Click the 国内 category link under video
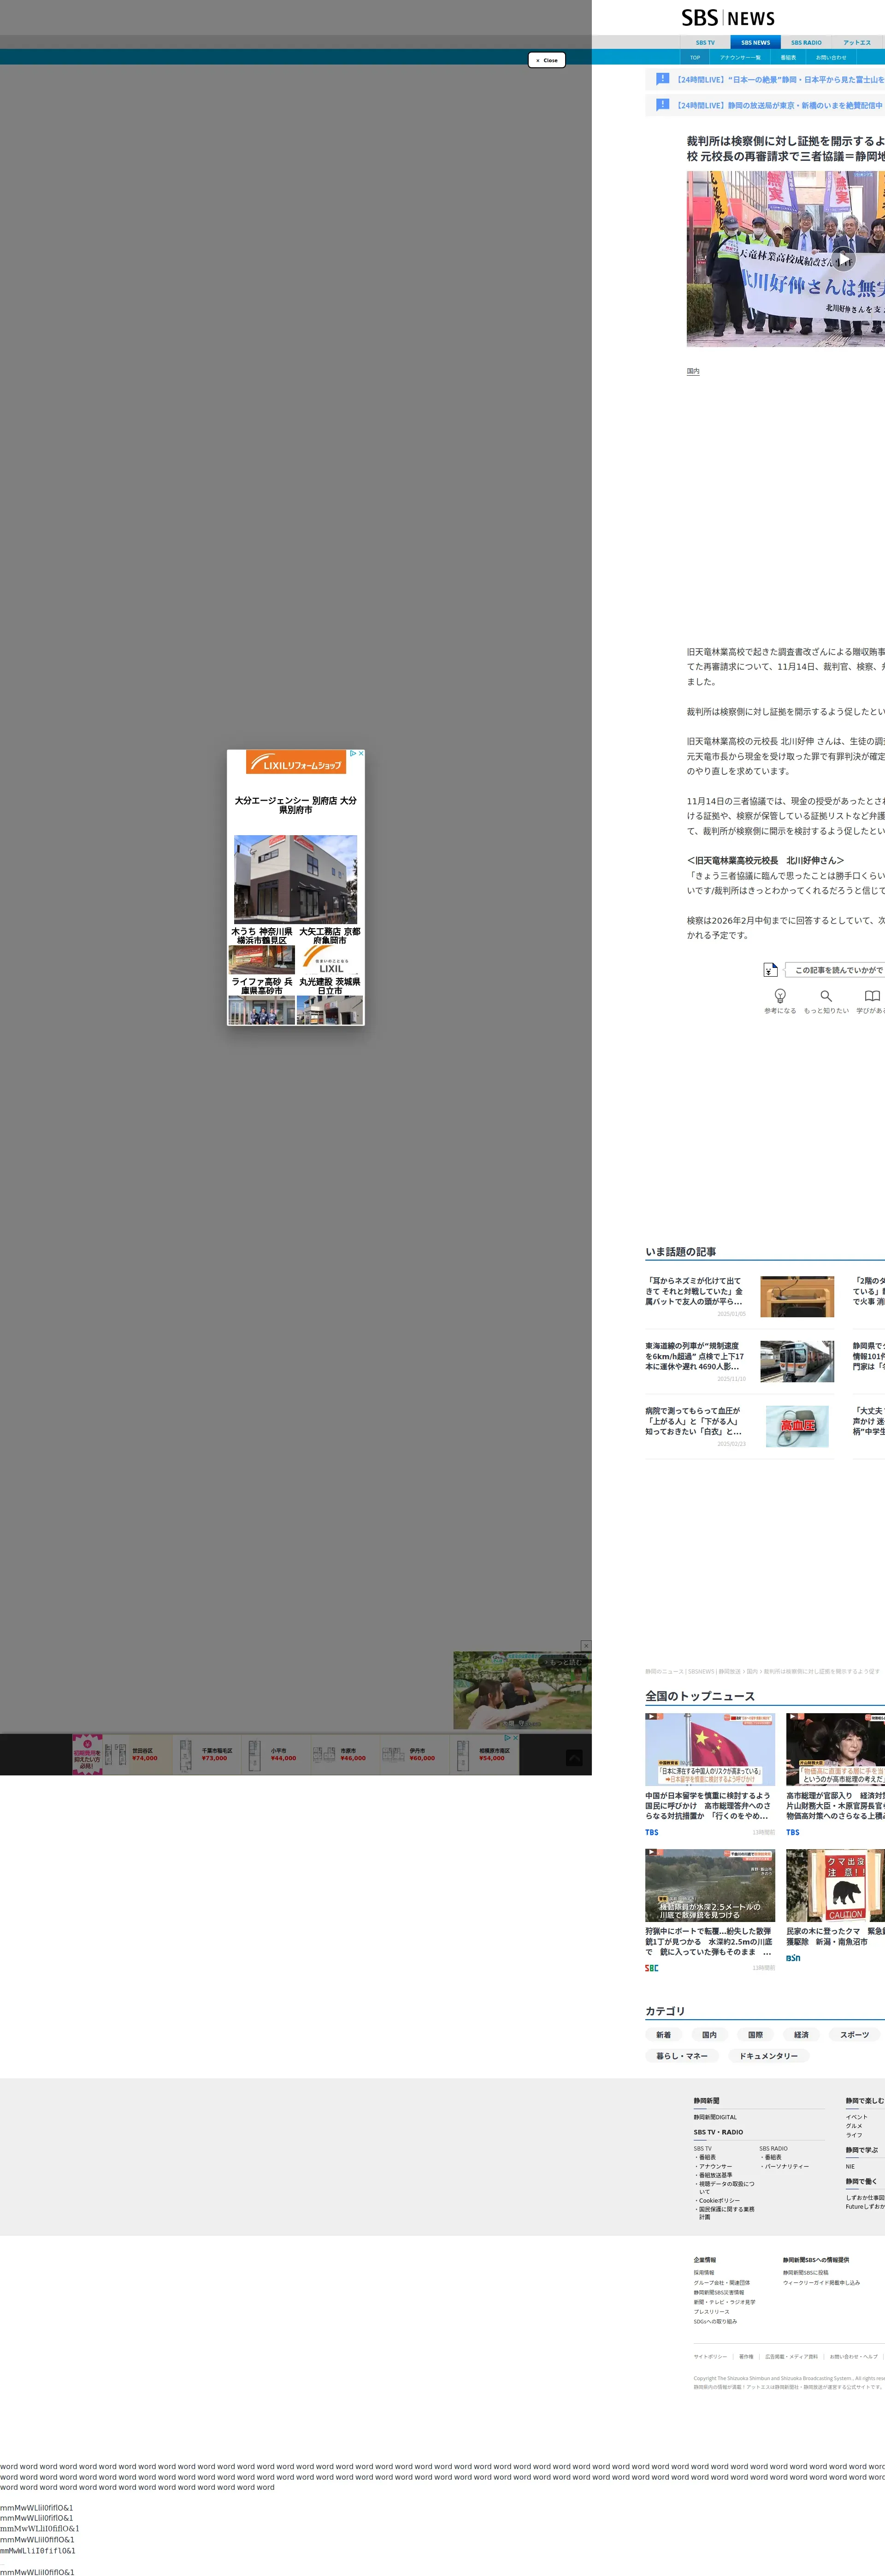Image resolution: width=885 pixels, height=2576 pixels. pyautogui.click(x=693, y=371)
